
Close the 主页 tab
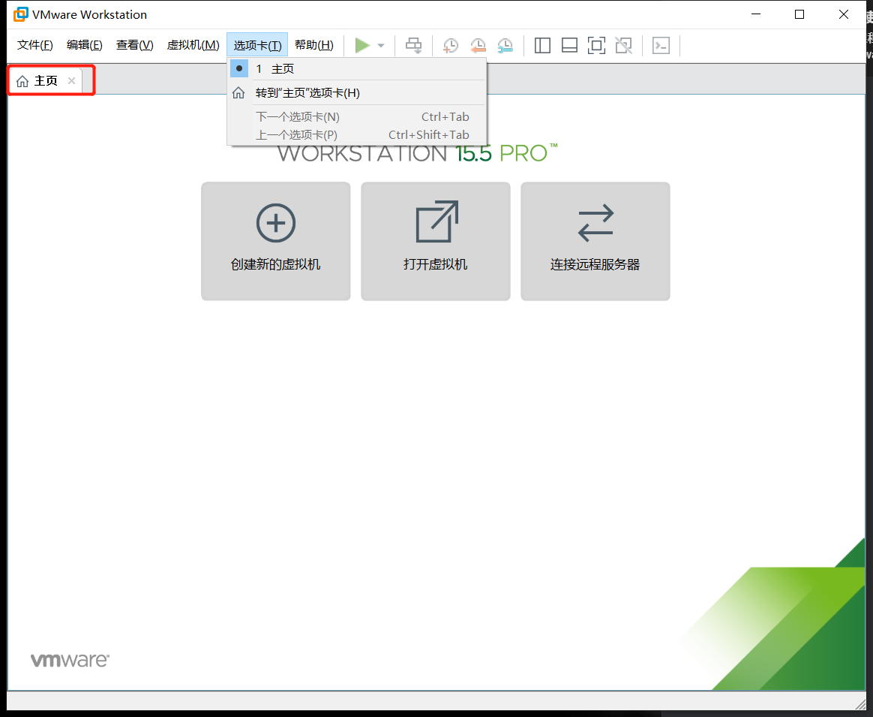click(71, 80)
